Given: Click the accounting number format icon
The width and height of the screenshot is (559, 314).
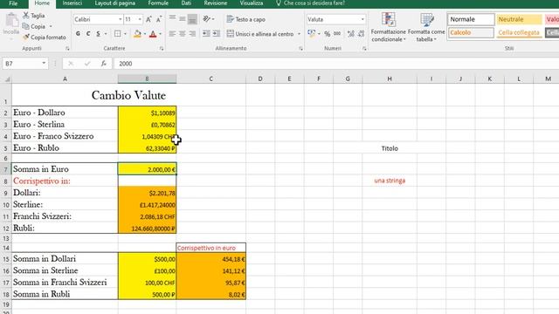Looking at the screenshot, I should tap(312, 34).
